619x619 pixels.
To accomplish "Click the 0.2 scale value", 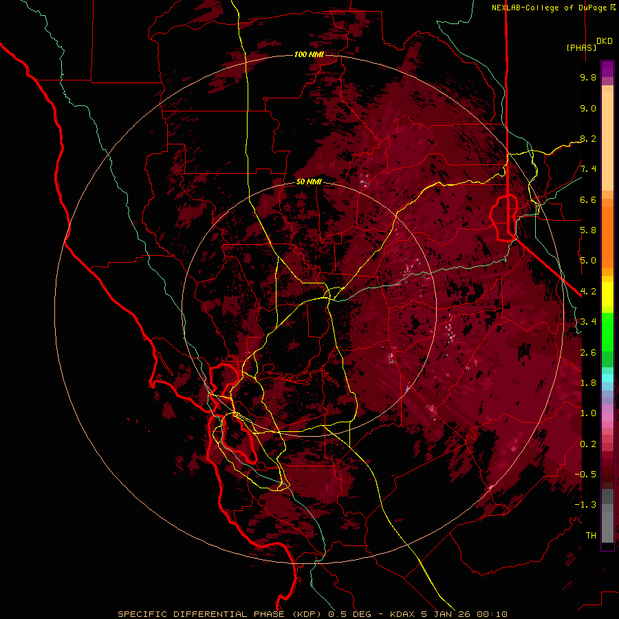I will [x=588, y=444].
